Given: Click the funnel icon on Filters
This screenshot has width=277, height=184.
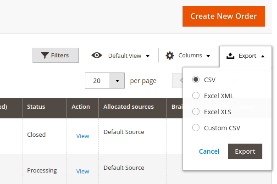Looking at the screenshot, I should [x=44, y=56].
